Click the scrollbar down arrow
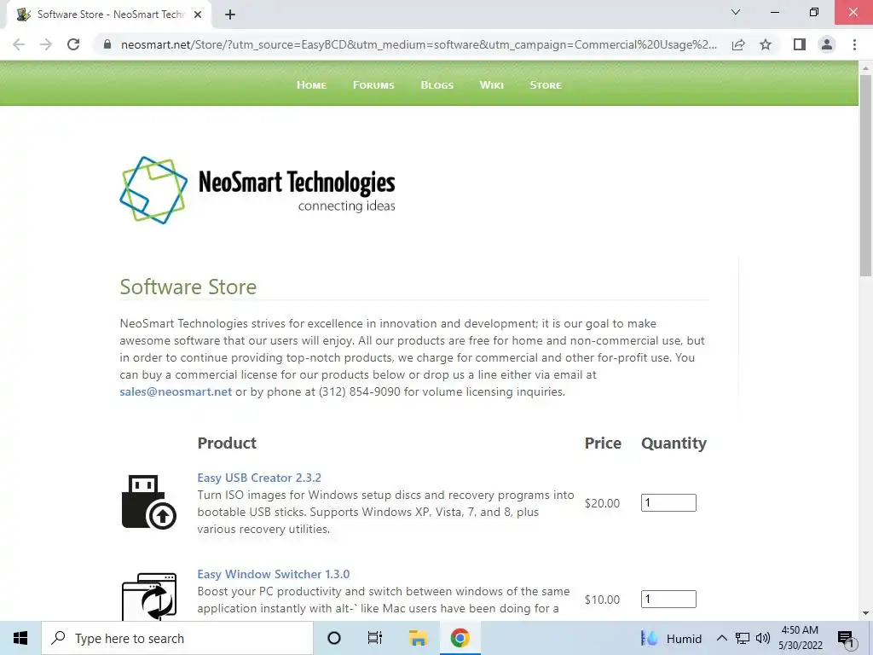The image size is (873, 655). (x=865, y=613)
